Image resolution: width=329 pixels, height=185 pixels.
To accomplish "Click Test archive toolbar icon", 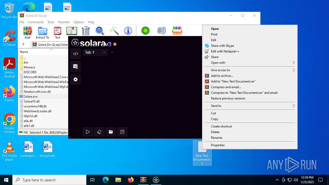I will click(58, 33).
